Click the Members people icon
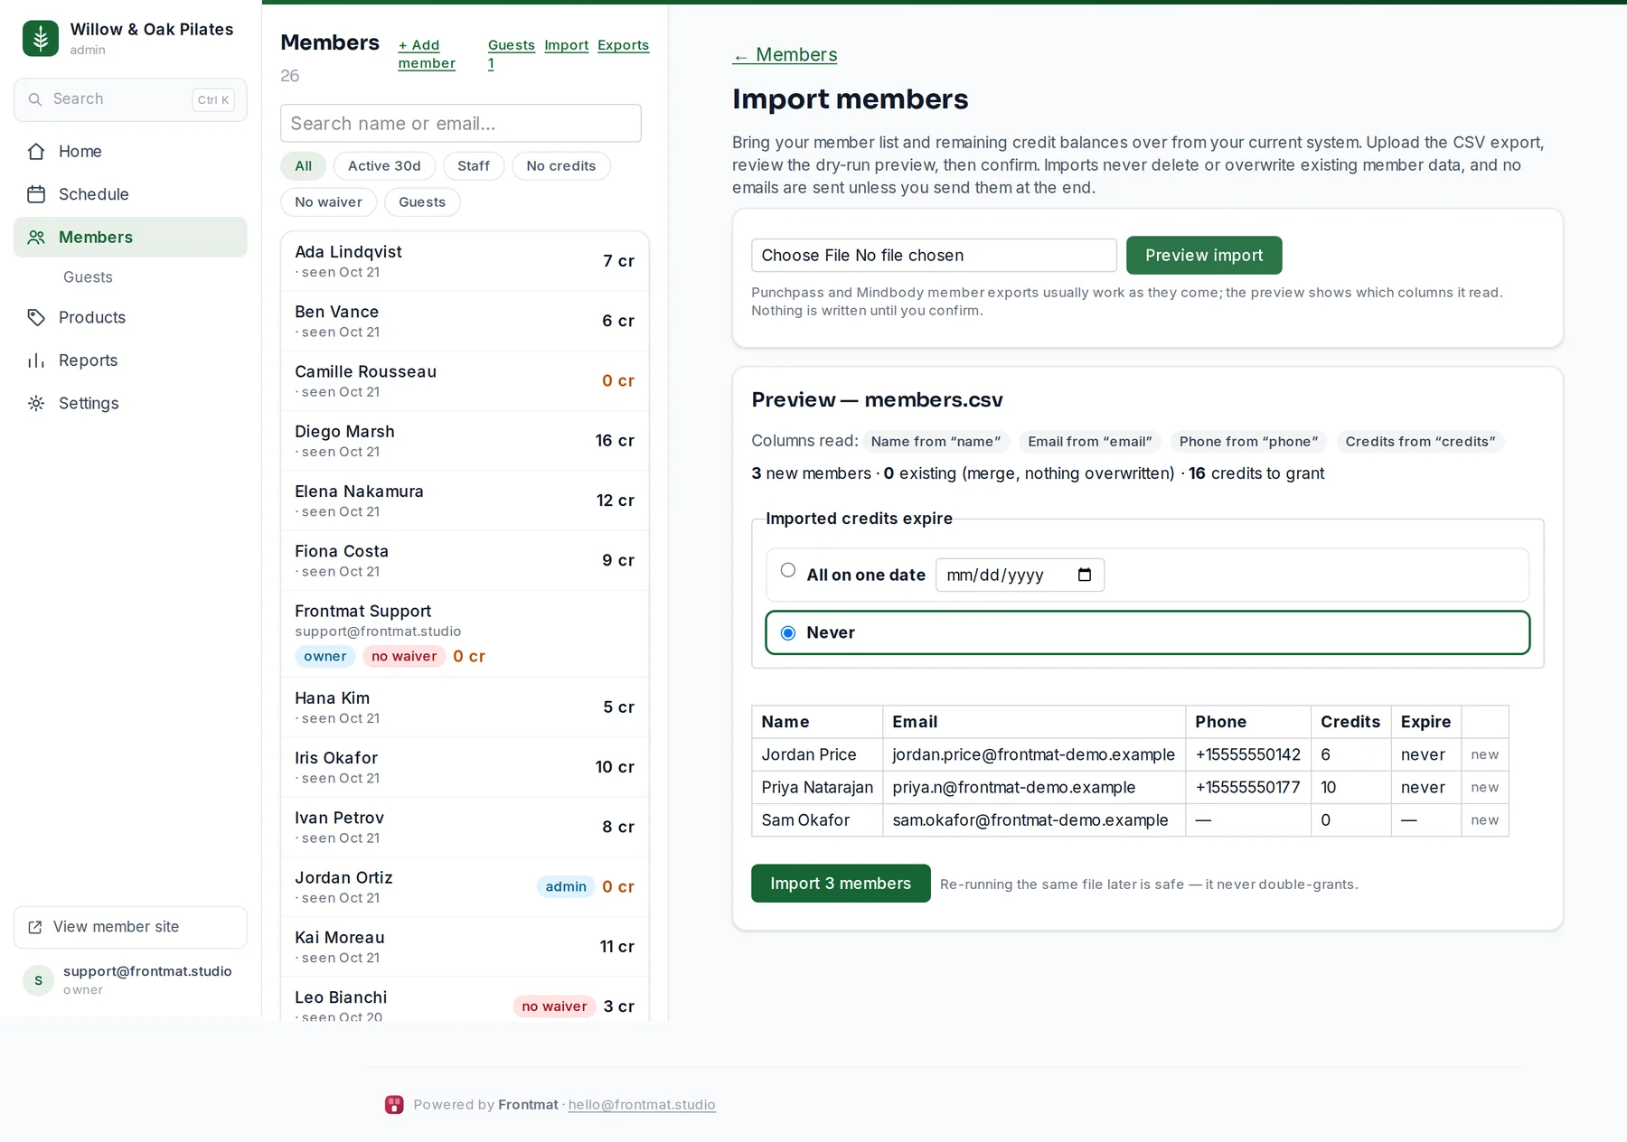 pos(36,238)
